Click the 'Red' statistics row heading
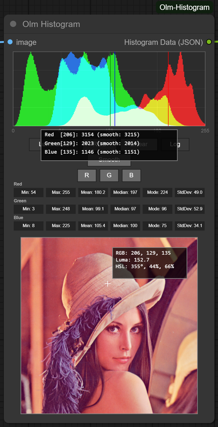The image size is (218, 427). coord(18,184)
